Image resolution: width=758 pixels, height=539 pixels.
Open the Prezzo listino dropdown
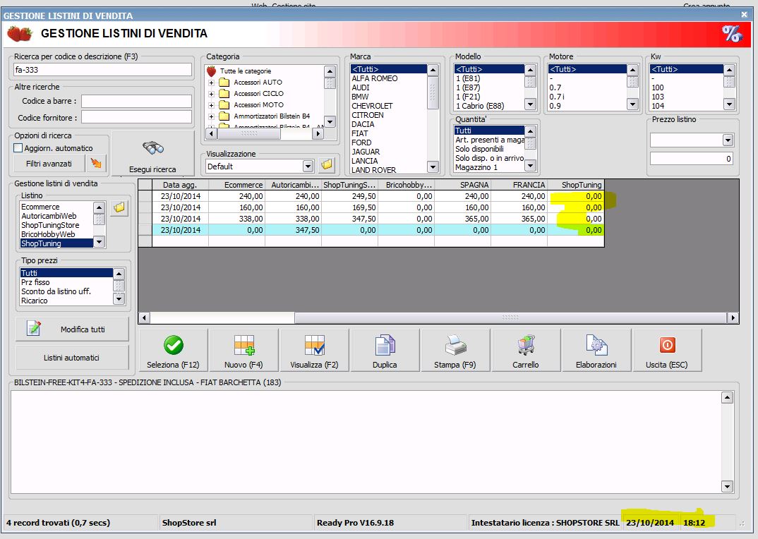(x=728, y=140)
